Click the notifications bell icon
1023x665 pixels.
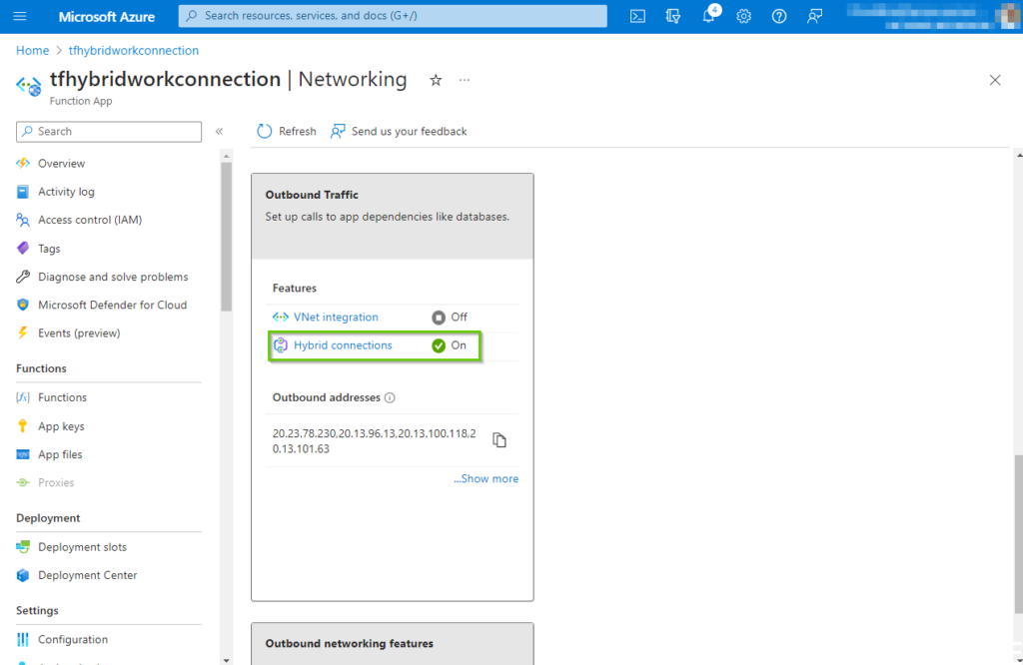tap(708, 16)
